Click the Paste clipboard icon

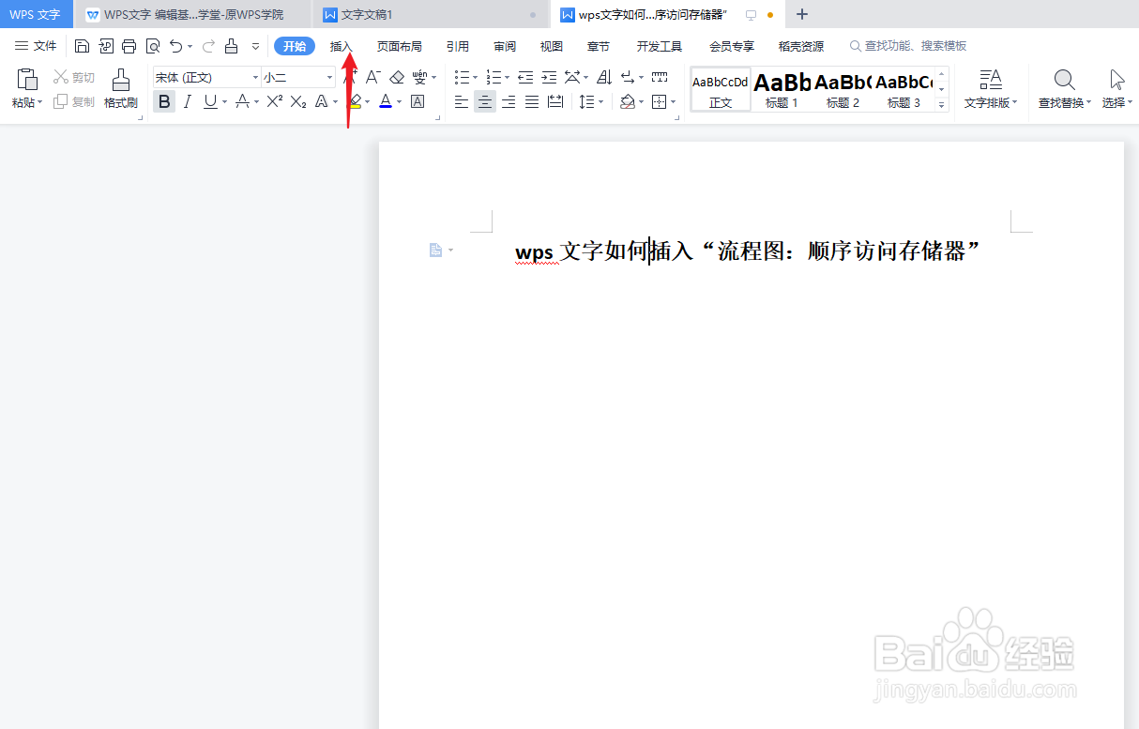[x=27, y=79]
